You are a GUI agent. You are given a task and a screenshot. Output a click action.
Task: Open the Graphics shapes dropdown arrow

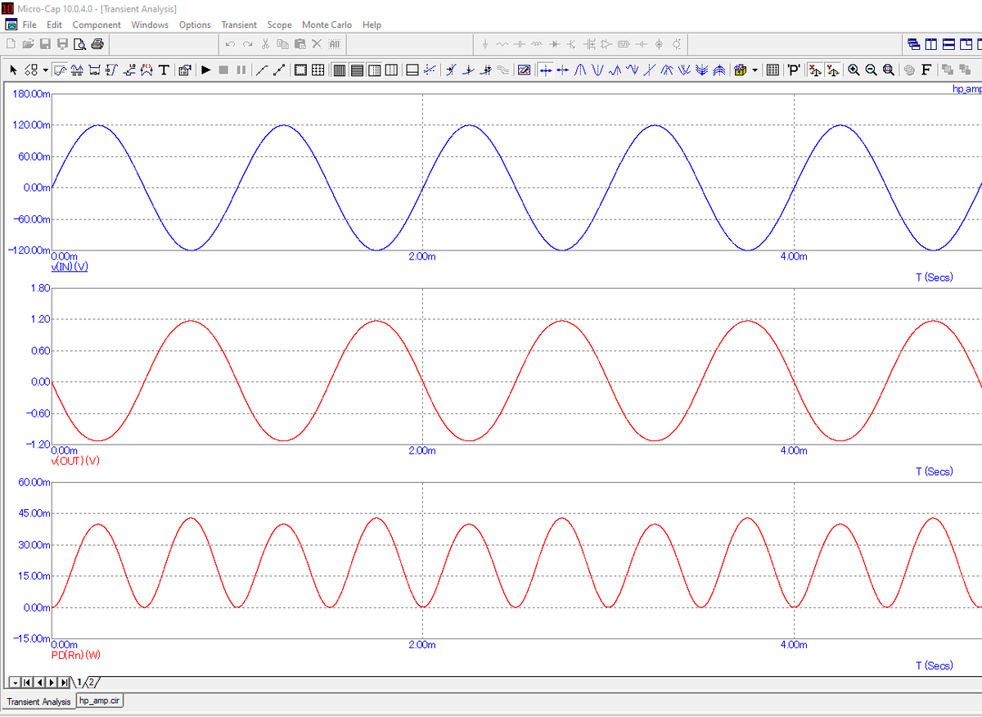click(45, 70)
